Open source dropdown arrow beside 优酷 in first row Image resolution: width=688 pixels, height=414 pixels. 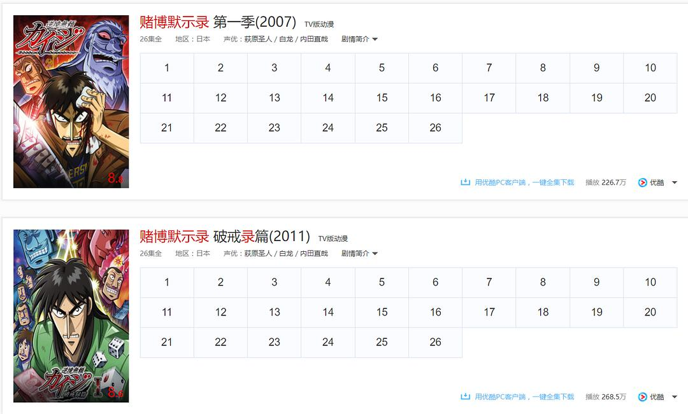(x=675, y=183)
